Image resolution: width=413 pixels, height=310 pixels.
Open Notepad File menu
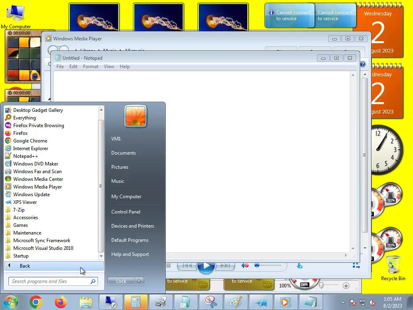click(x=60, y=67)
